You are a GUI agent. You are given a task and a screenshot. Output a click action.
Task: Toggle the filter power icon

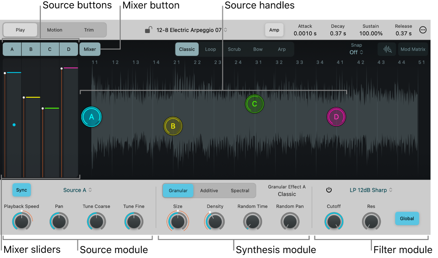[329, 190]
